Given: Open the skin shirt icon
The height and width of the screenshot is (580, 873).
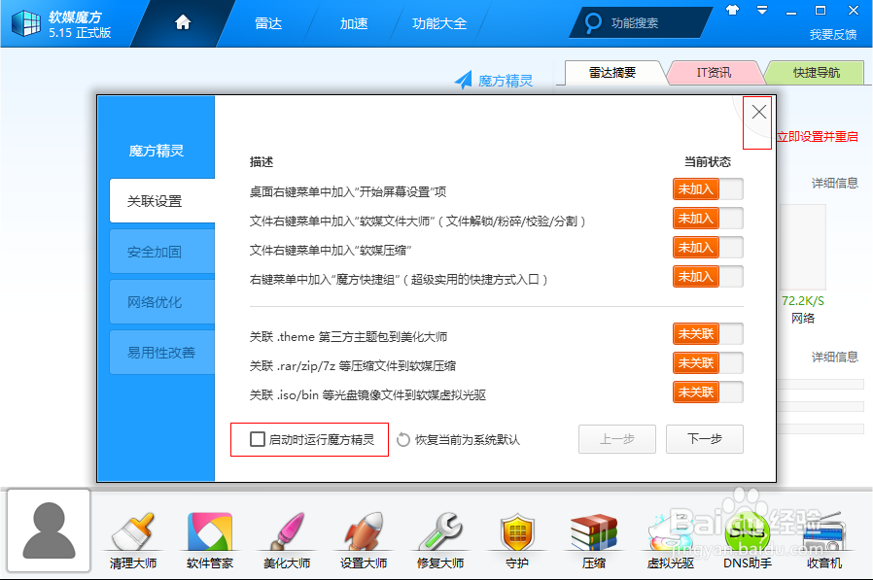Looking at the screenshot, I should point(732,10).
